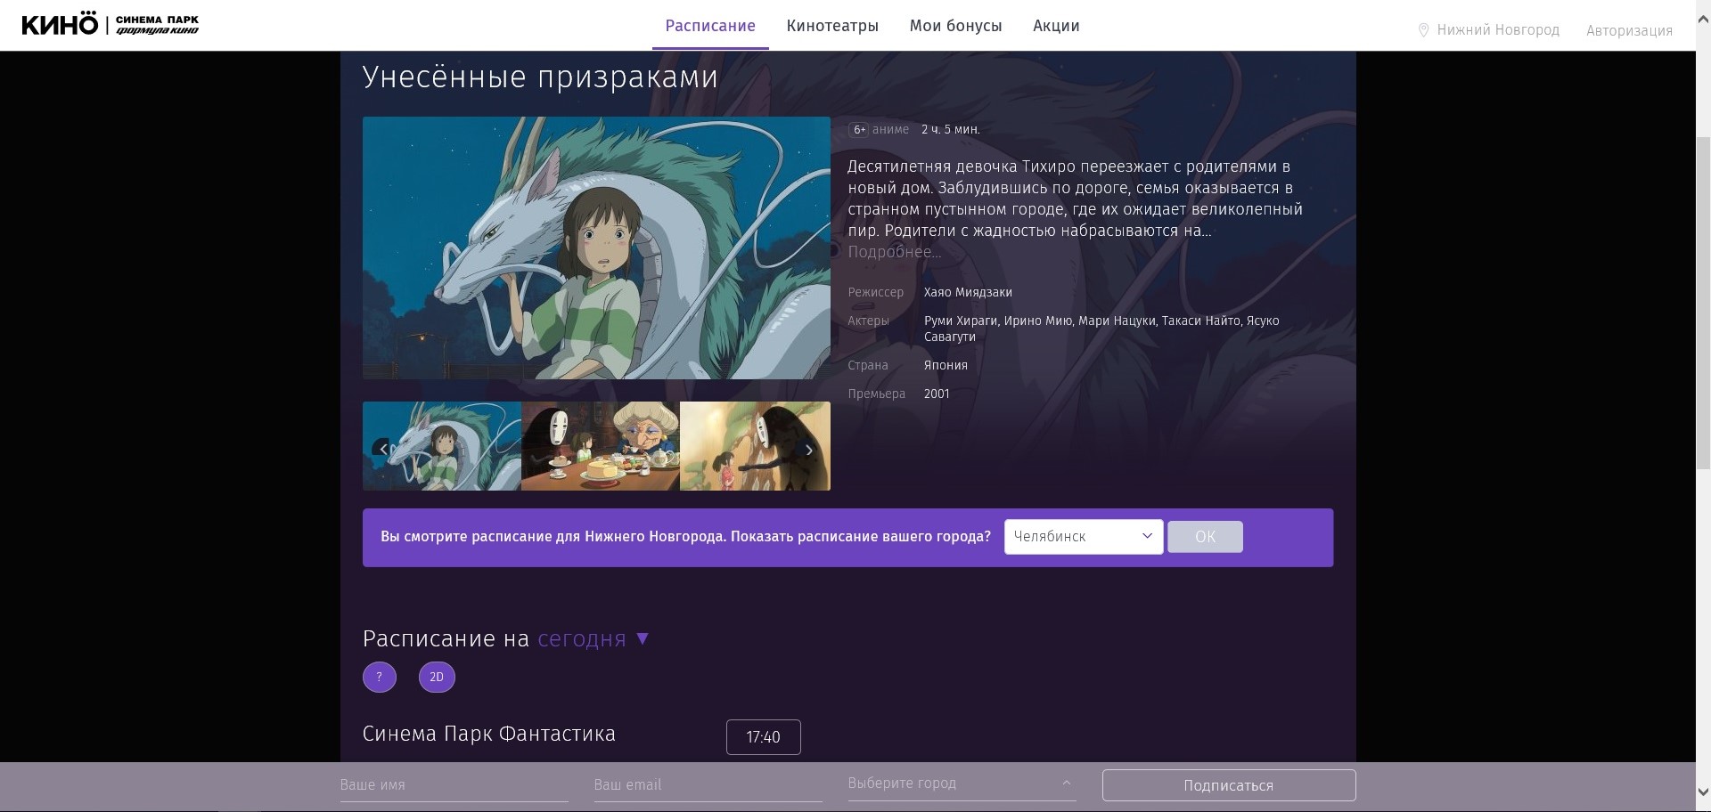This screenshot has width=1711, height=812.
Task: Click the triangle next to сегодня
Action: click(643, 638)
